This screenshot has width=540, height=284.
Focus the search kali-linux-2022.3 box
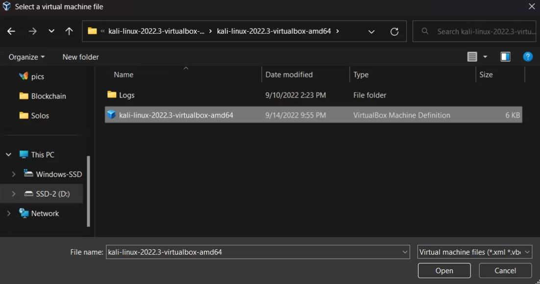pos(474,31)
